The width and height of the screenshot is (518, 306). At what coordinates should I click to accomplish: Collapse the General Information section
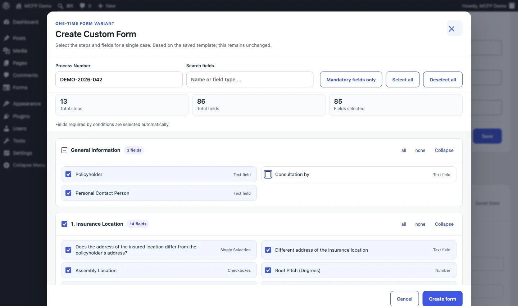[x=444, y=150]
